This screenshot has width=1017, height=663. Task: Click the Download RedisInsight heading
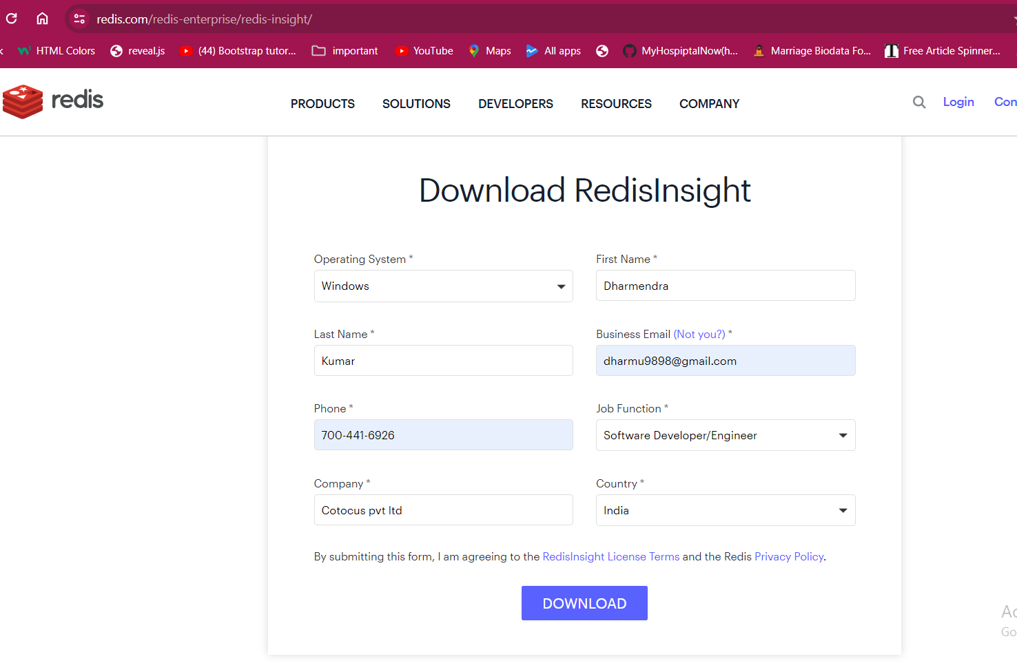(x=584, y=190)
